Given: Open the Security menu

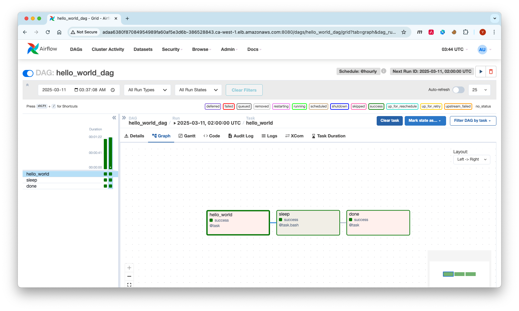Looking at the screenshot, I should [172, 49].
